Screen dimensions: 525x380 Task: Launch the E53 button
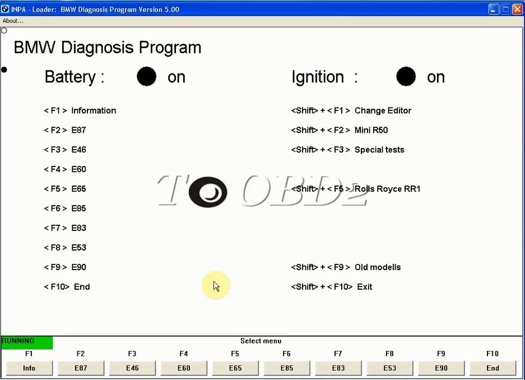(x=390, y=368)
